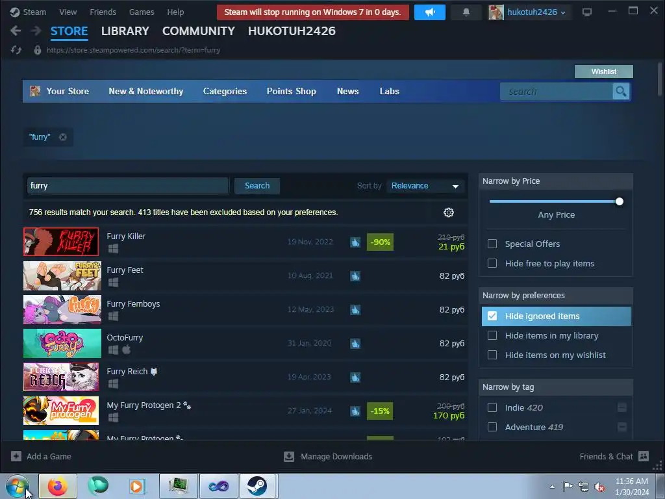This screenshot has width=665, height=499.
Task: Open the News link
Action: click(348, 91)
